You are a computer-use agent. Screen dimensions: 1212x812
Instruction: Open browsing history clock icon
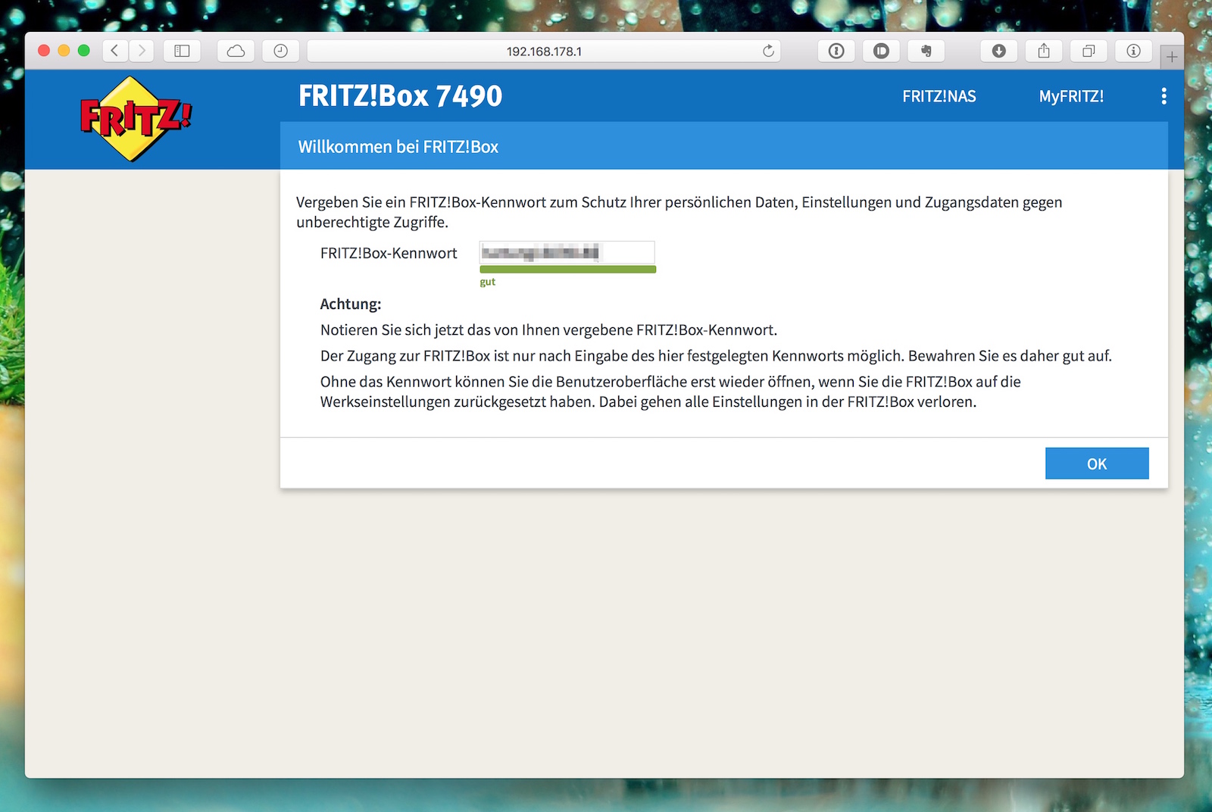(280, 51)
